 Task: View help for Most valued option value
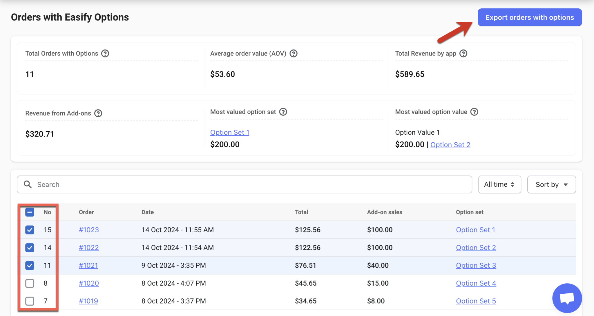[x=475, y=112]
